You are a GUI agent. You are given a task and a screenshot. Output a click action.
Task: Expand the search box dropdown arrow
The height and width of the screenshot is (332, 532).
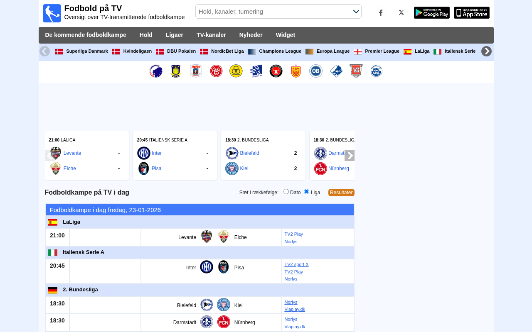356,12
